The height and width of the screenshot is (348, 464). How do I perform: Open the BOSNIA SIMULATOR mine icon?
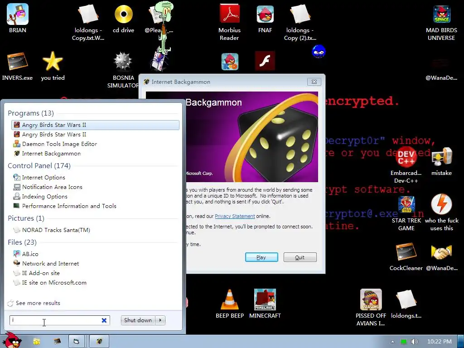[x=122, y=70]
